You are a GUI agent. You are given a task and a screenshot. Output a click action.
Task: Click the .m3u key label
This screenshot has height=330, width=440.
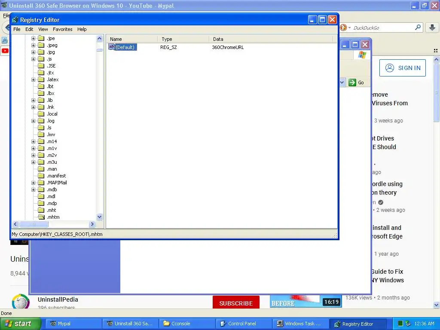(x=52, y=162)
